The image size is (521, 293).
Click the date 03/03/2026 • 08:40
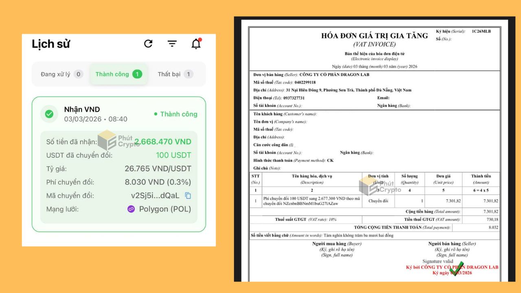pos(96,119)
